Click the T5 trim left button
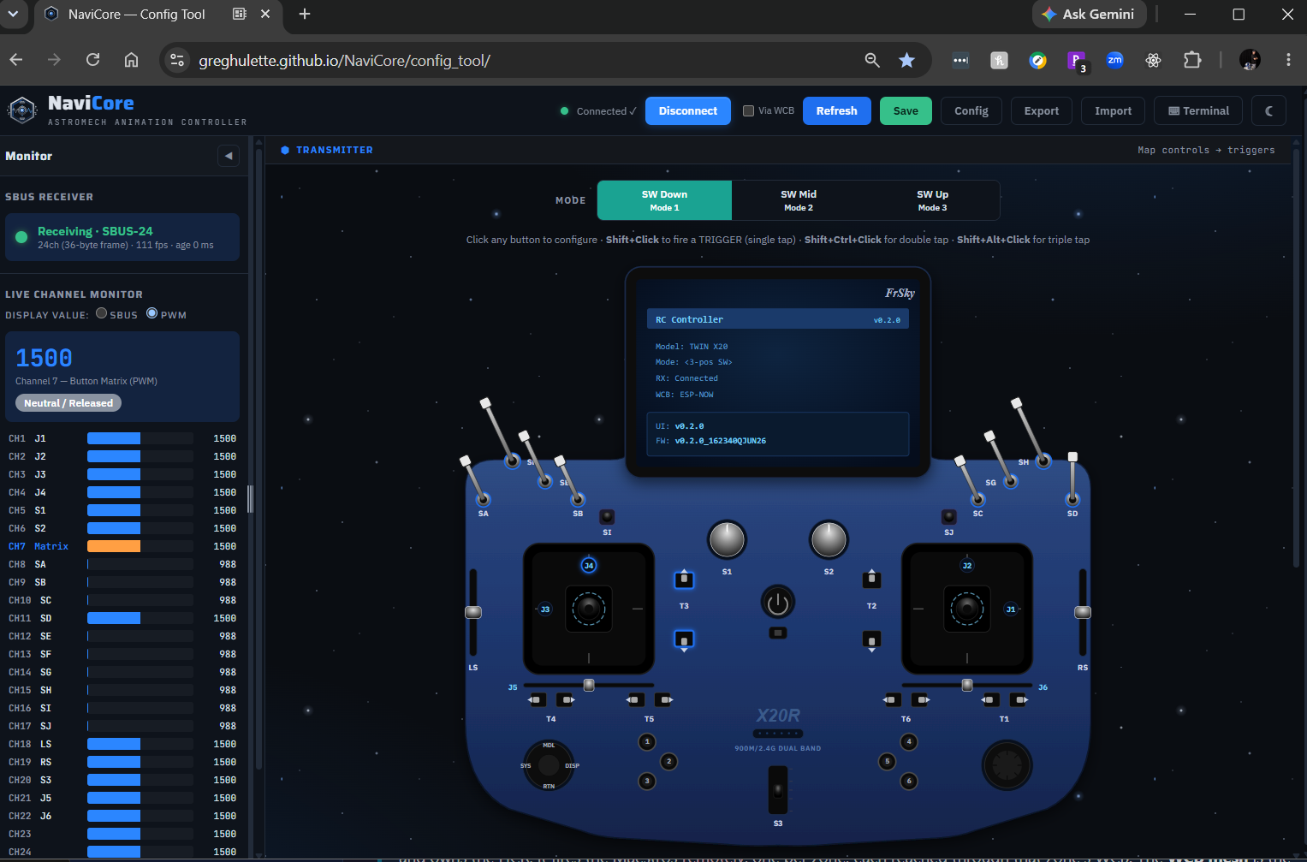Screen dimensions: 1307x862 point(634,699)
